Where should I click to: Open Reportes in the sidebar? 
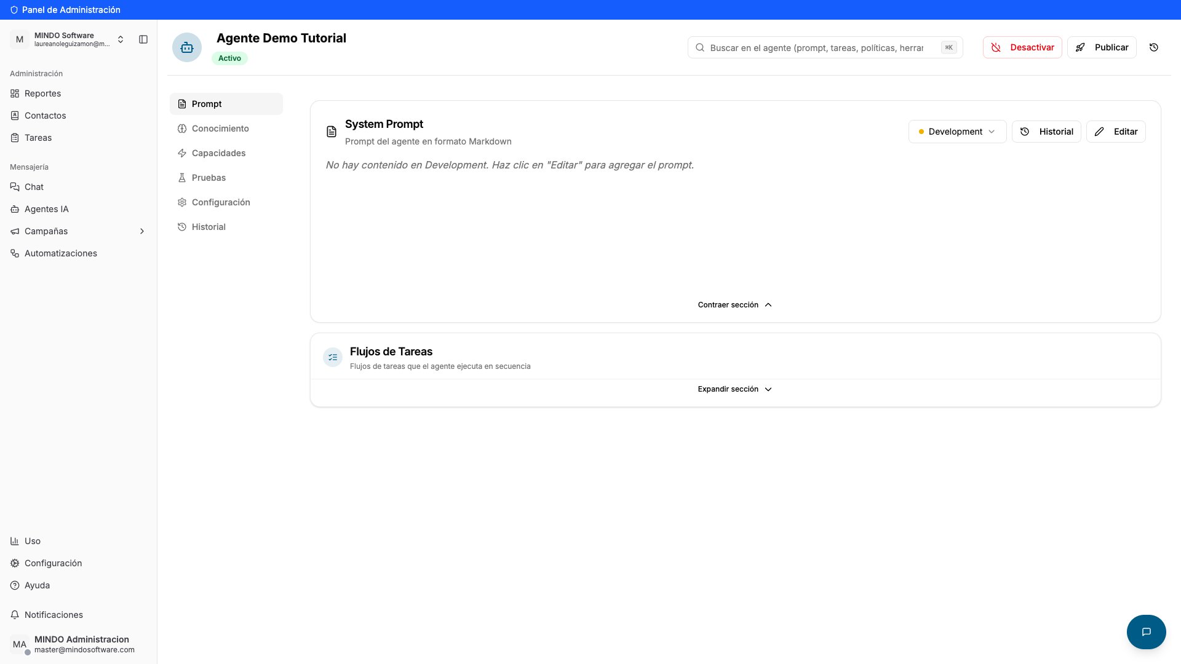(79, 93)
